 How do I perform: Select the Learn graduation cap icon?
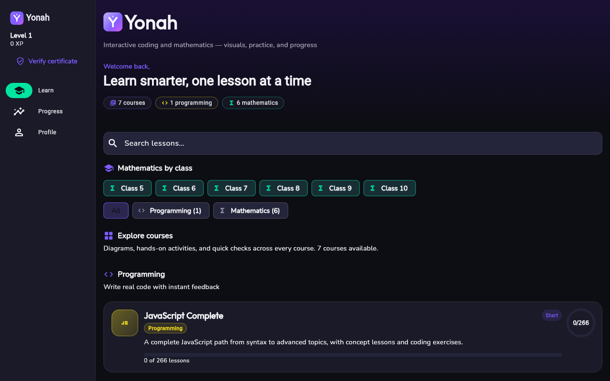[x=19, y=90]
